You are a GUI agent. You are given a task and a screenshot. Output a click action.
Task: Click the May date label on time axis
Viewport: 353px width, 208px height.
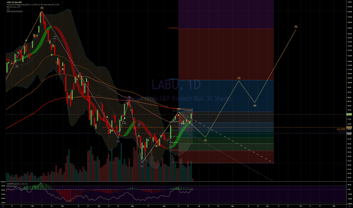pos(133,206)
